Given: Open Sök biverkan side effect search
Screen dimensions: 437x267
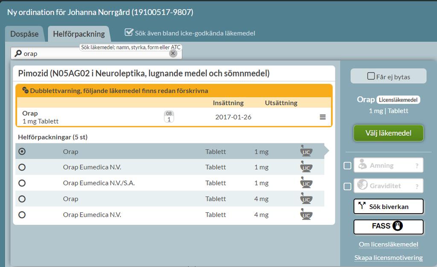Looking at the screenshot, I should pyautogui.click(x=388, y=206).
